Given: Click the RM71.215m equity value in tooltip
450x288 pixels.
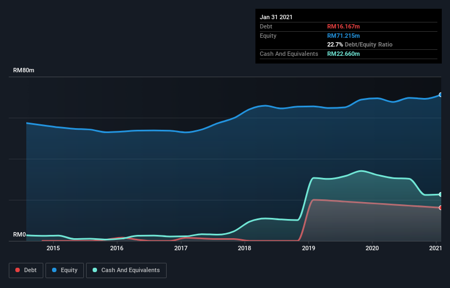Looking at the screenshot, I should [x=344, y=36].
